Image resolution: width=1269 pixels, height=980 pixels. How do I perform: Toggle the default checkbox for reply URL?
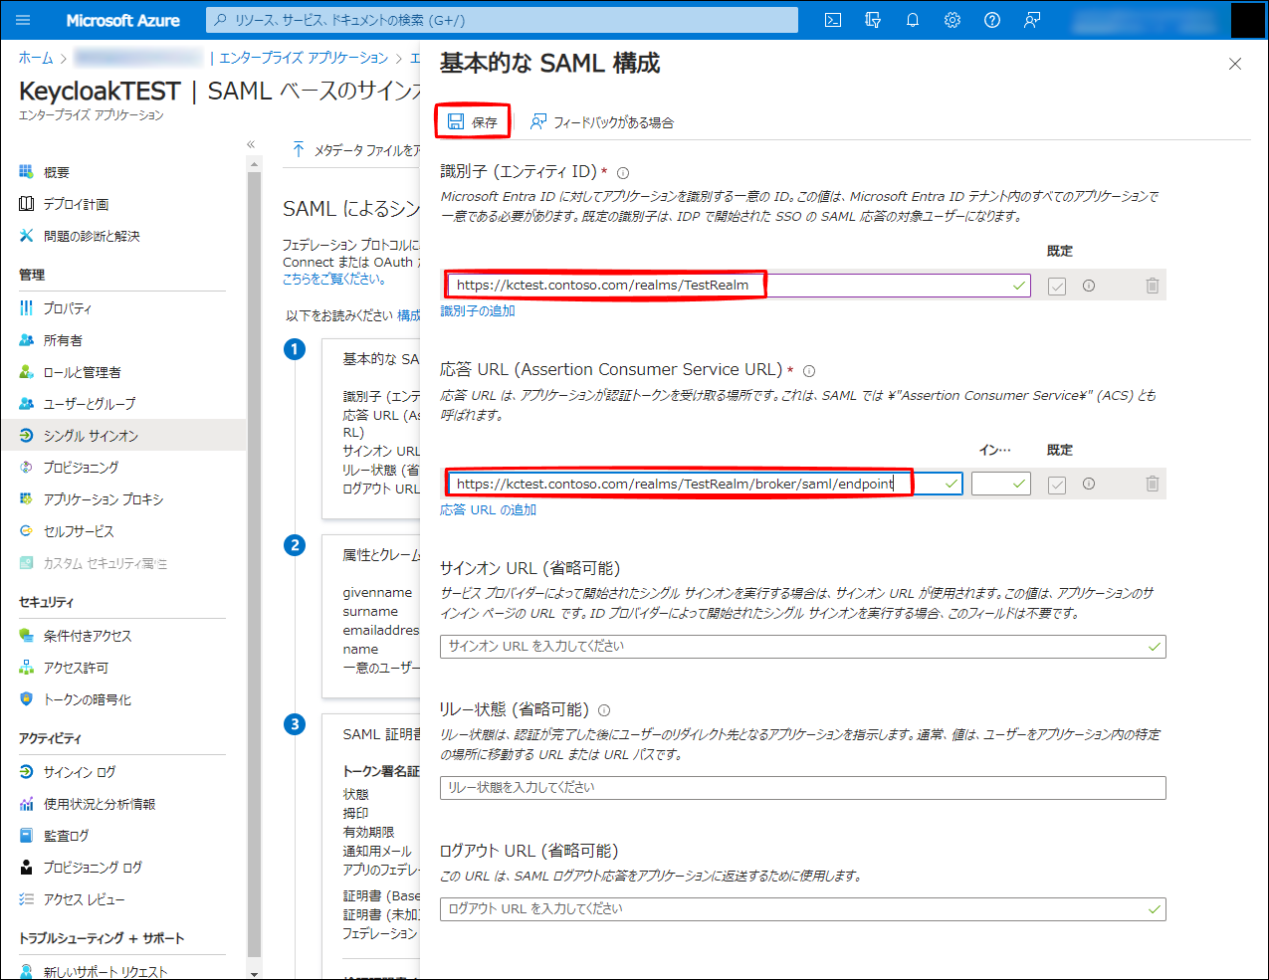[1057, 485]
